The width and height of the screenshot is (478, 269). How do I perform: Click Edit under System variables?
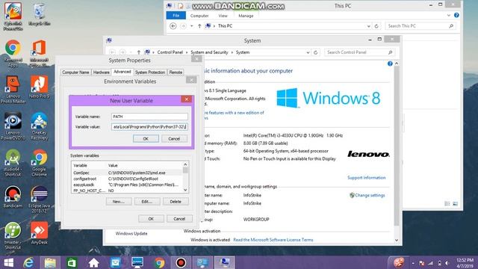pyautogui.click(x=147, y=202)
